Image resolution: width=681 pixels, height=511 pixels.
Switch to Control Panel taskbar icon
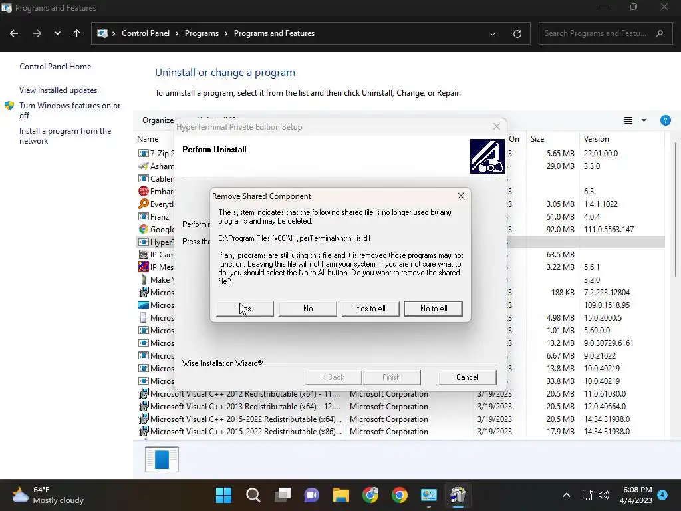tap(428, 495)
